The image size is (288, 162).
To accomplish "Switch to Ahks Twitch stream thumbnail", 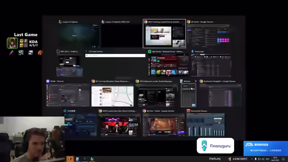I will click(x=164, y=125).
